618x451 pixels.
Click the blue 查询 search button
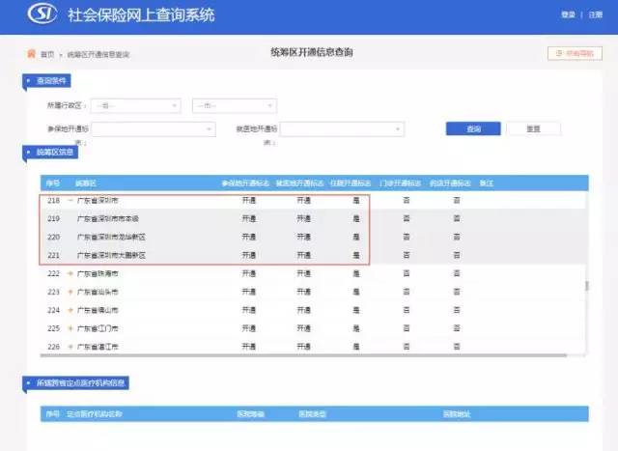point(473,128)
